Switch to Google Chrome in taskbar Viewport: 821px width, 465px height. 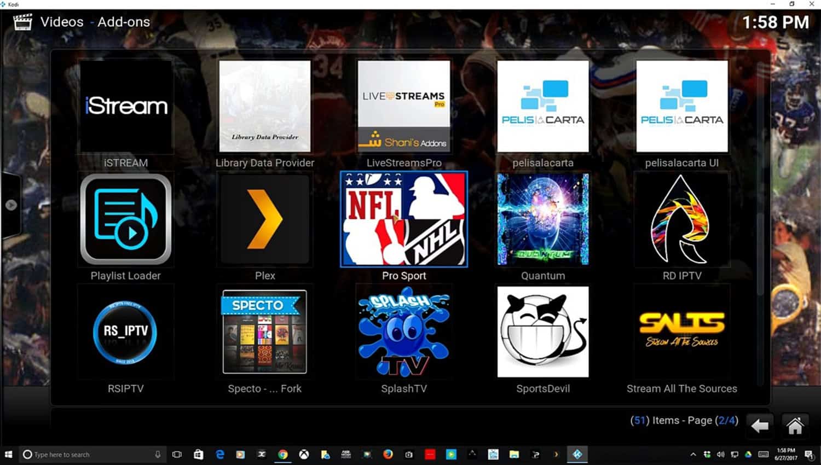click(283, 454)
